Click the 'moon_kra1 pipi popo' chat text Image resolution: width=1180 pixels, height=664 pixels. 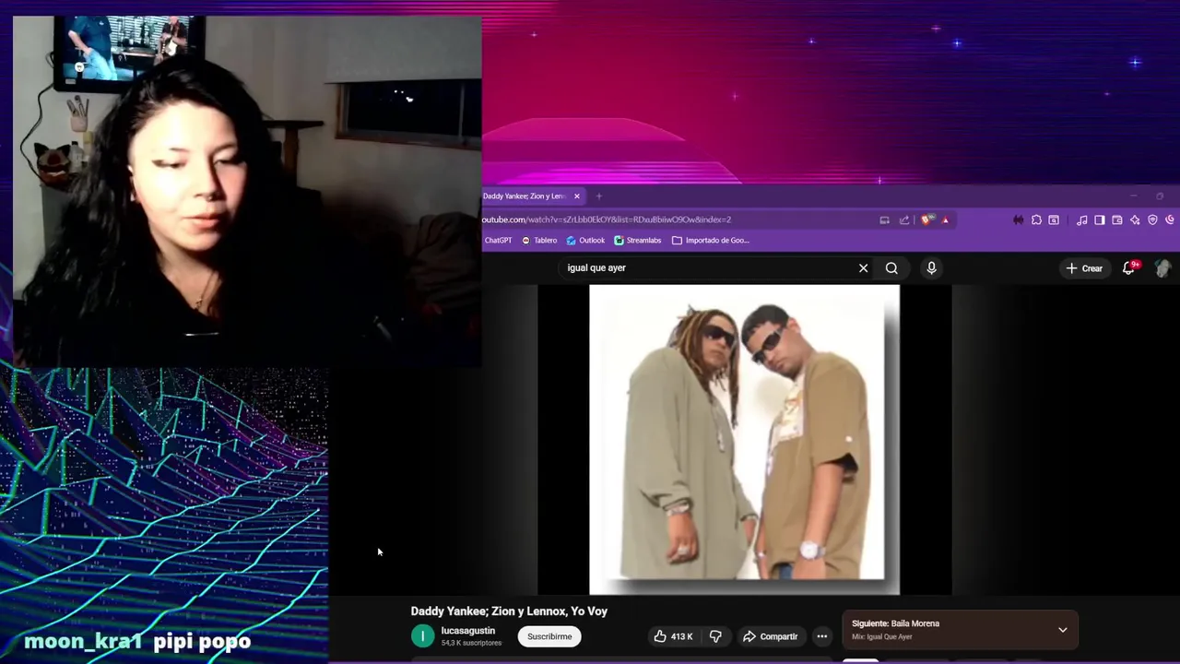coord(137,641)
